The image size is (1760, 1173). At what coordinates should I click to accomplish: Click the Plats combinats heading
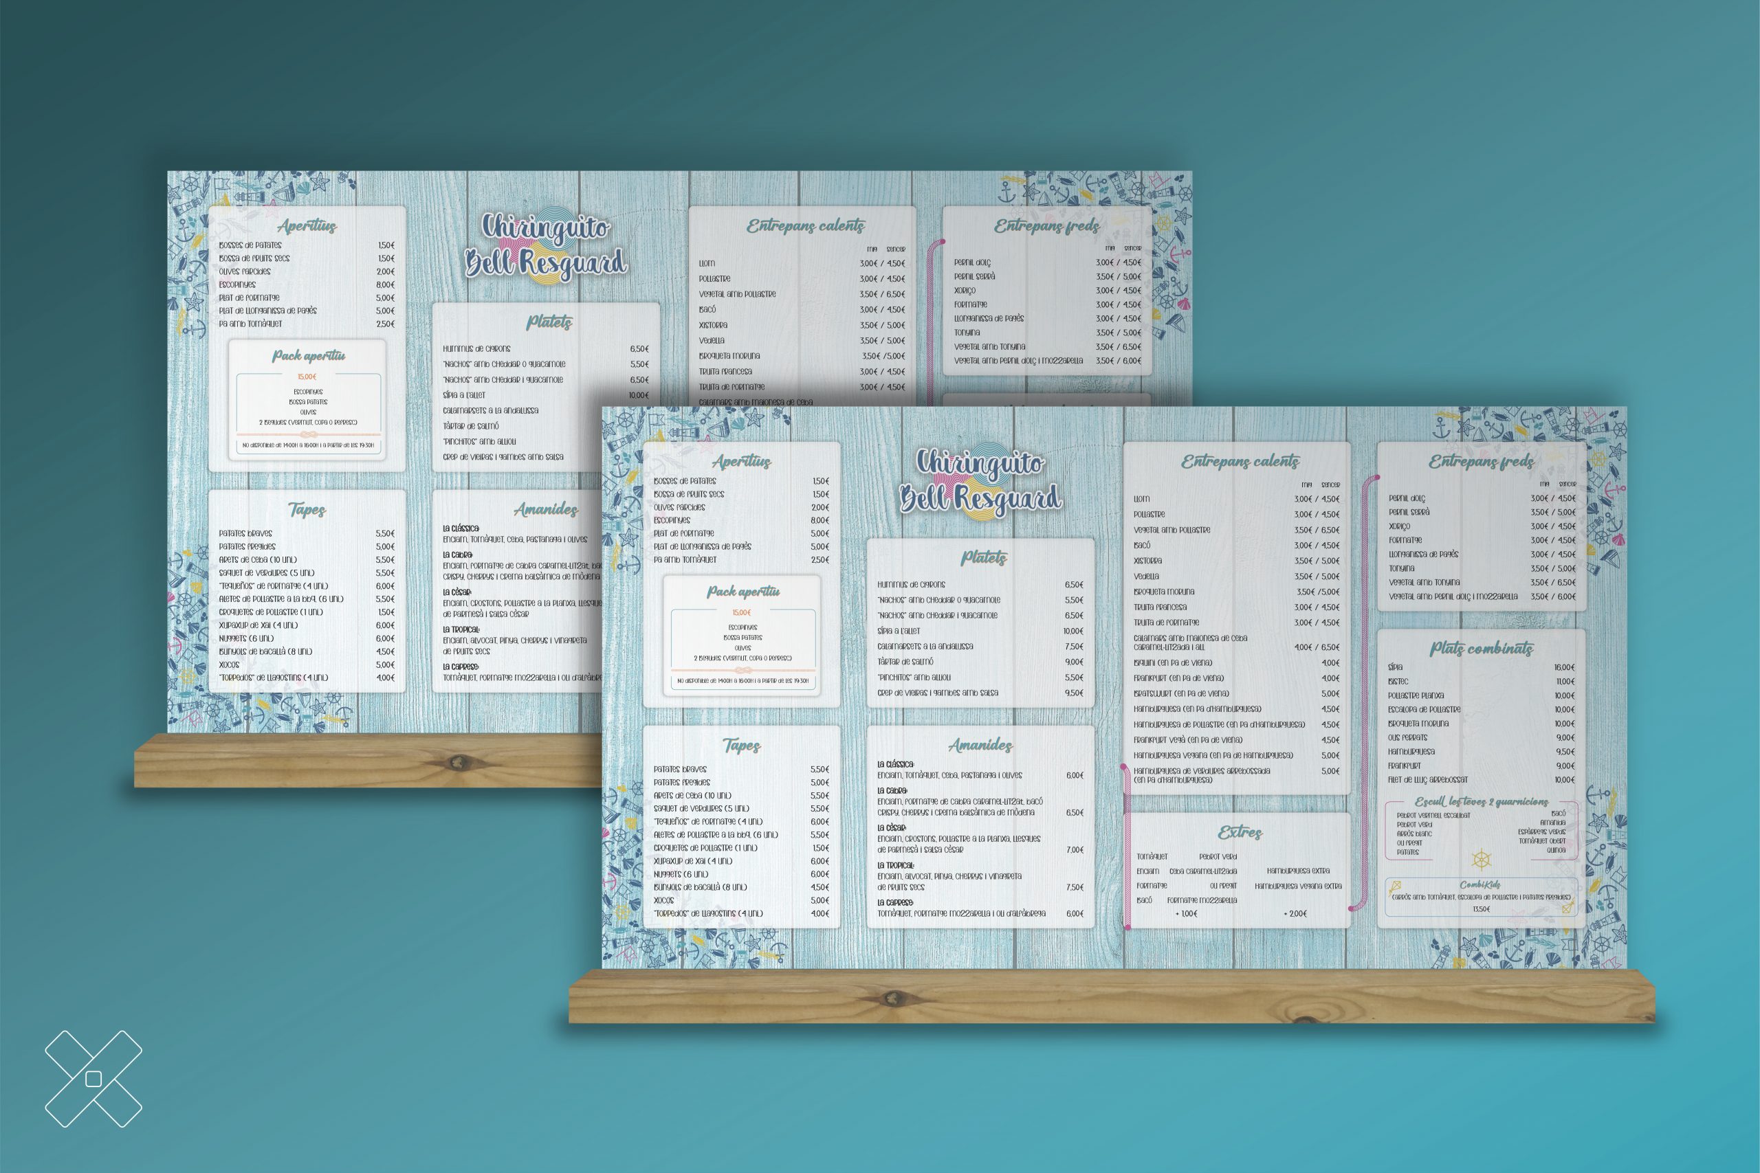(x=1482, y=648)
